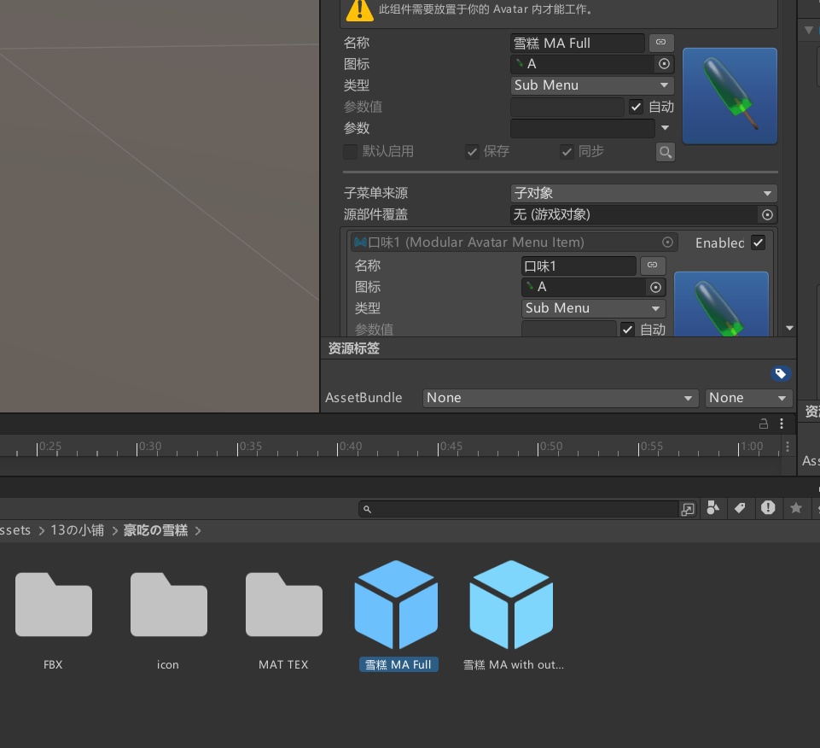Open object picker for 源部件覆盖 field
The image size is (820, 748).
[x=767, y=214]
